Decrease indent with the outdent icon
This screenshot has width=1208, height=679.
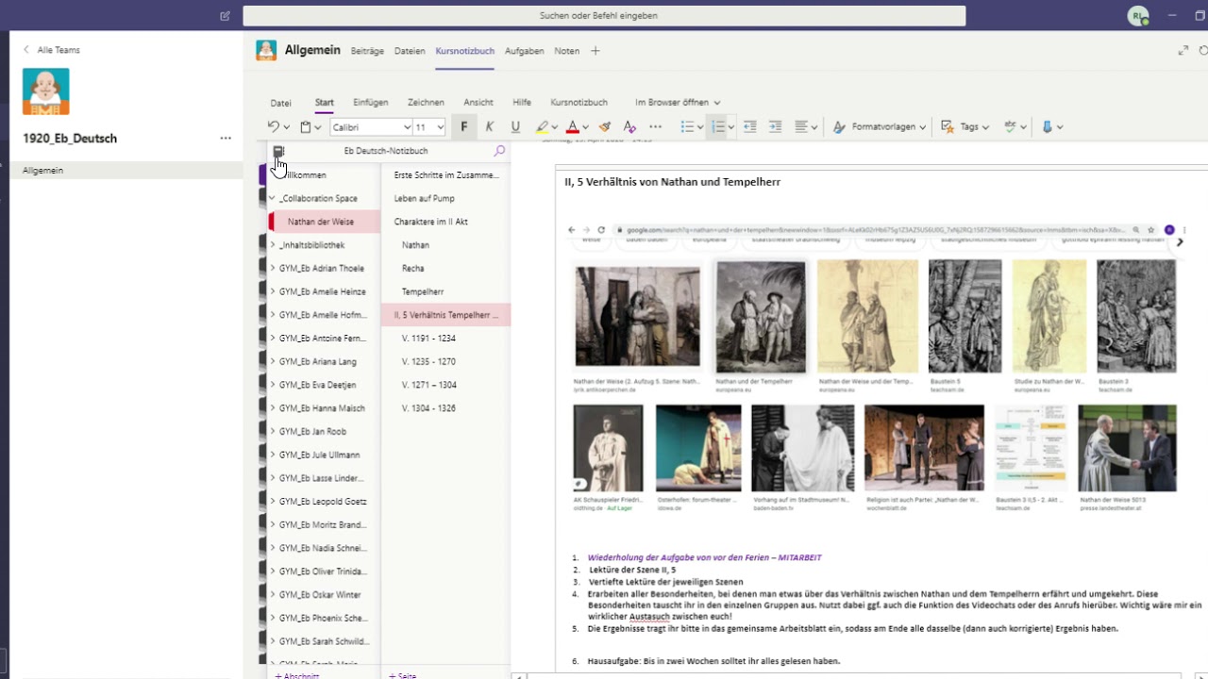(750, 127)
